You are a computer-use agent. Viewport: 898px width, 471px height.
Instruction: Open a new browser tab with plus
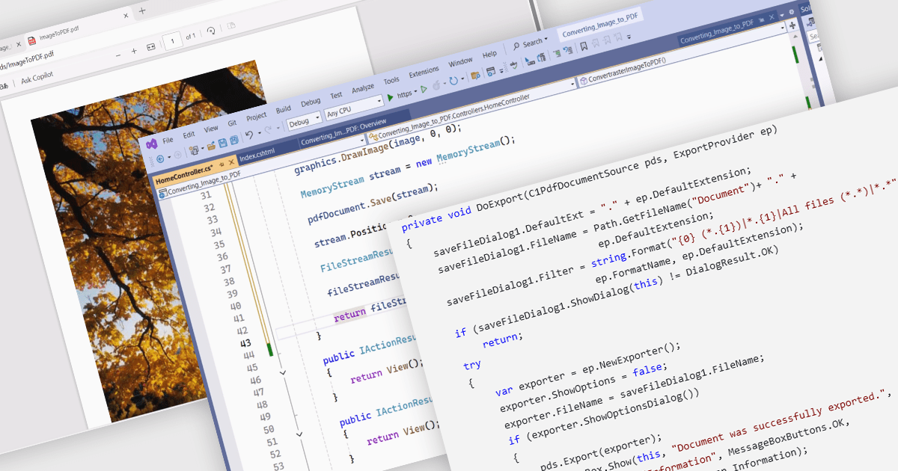142,11
